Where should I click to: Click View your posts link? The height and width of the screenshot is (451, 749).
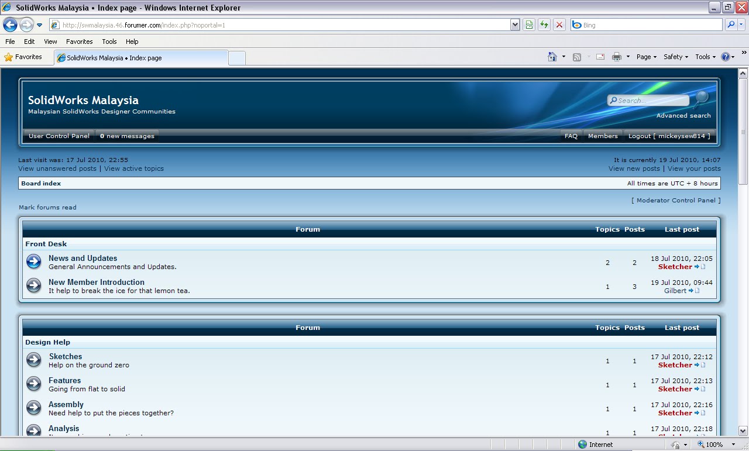point(694,168)
